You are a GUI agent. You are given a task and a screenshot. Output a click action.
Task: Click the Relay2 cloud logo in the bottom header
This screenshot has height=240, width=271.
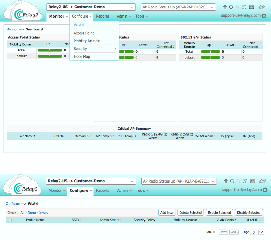[23, 185]
